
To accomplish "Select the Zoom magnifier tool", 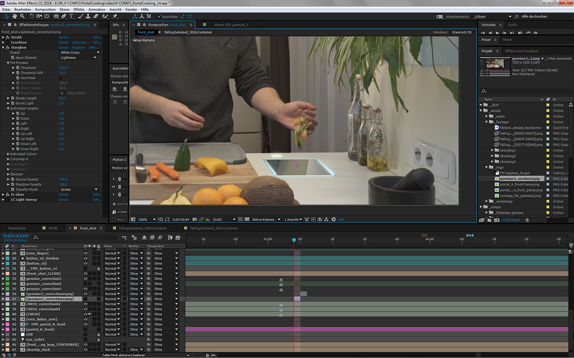I will tap(22, 17).
